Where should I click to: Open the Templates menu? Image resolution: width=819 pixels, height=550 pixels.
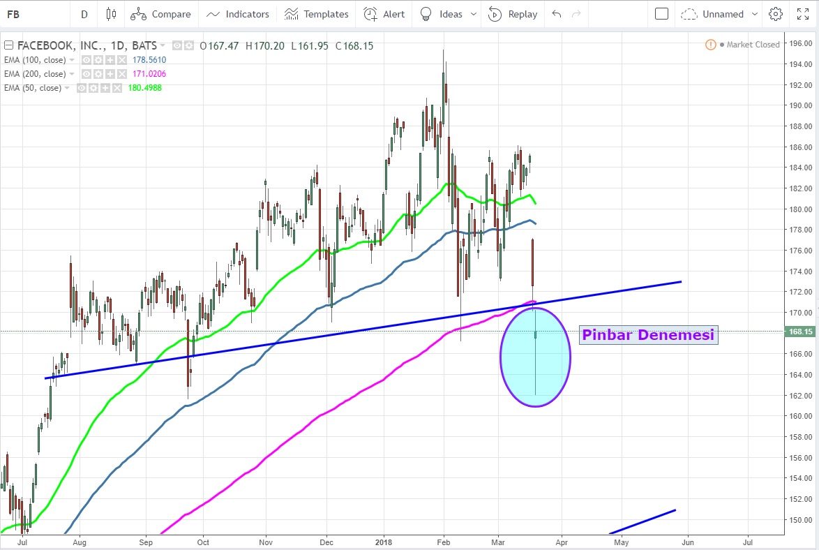pos(317,14)
